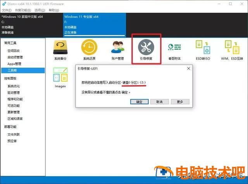Go to 可选功能 in the sidebar
The image size is (248, 184).
pyautogui.click(x=14, y=106)
